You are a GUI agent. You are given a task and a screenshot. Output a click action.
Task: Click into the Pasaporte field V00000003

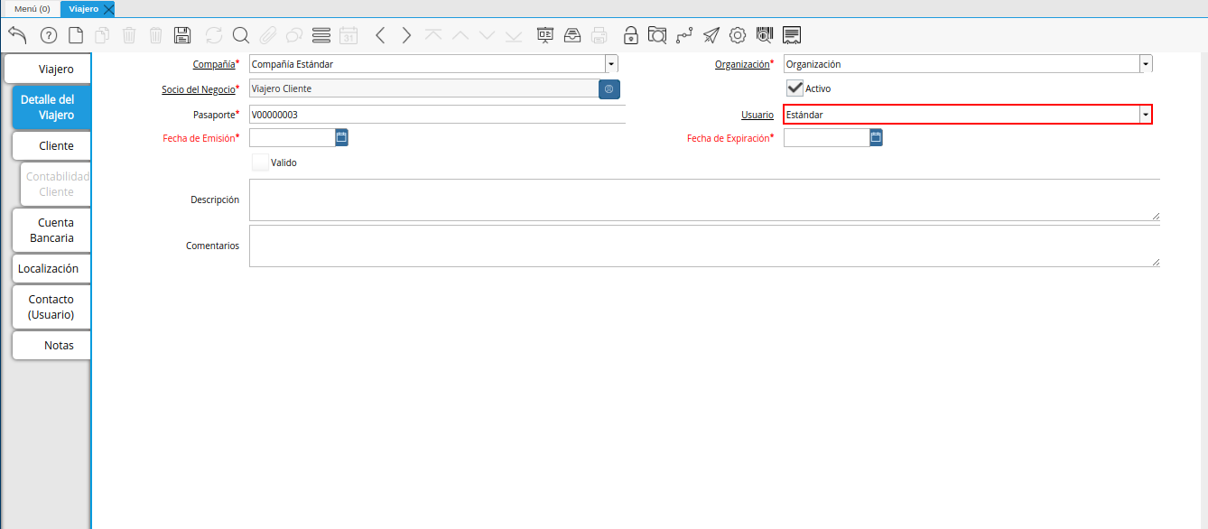pos(437,115)
